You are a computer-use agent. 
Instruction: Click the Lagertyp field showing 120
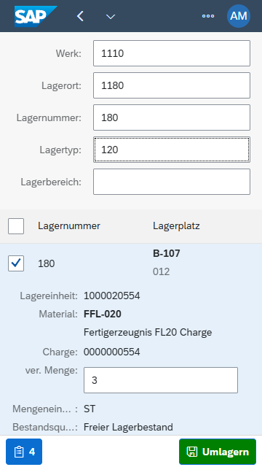[x=172, y=150]
